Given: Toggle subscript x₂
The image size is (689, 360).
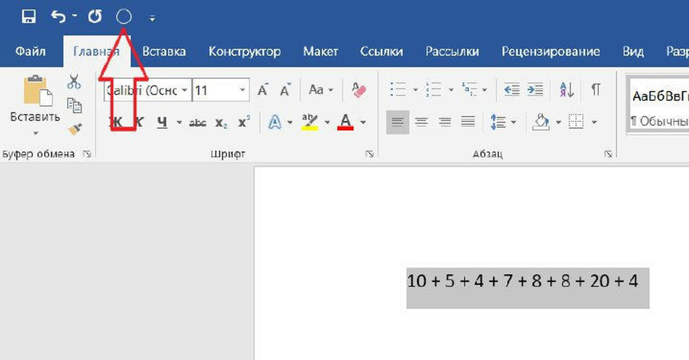Looking at the screenshot, I should (x=221, y=122).
